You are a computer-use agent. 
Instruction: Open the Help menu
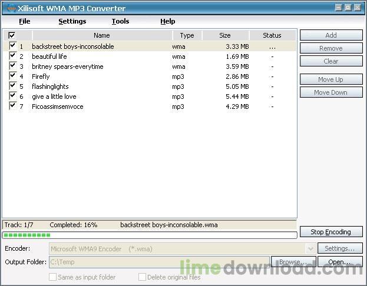(167, 21)
